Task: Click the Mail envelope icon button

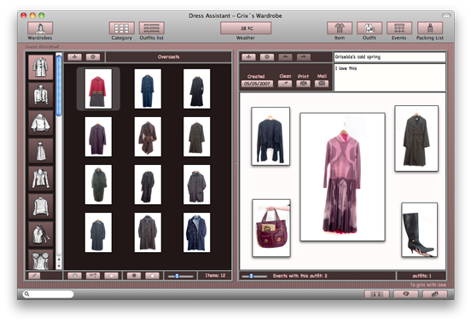Action: pos(322,84)
